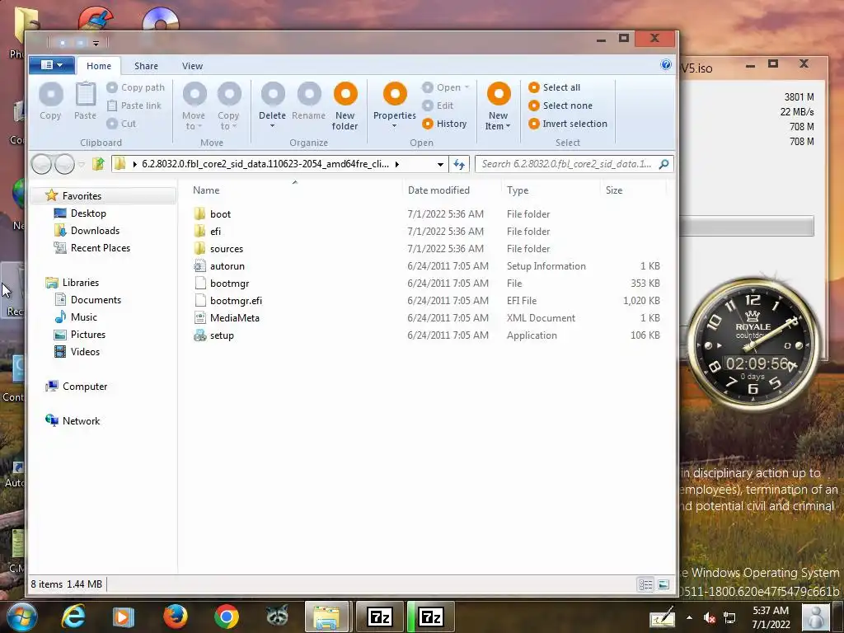Click Select none in ribbon
The height and width of the screenshot is (633, 844).
pos(560,105)
